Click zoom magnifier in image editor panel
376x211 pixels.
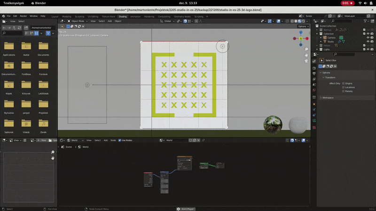click(53, 152)
